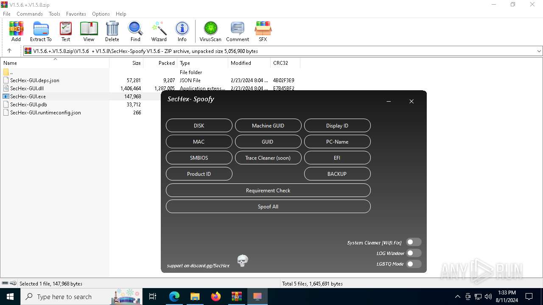Click the Requirement Check button

(x=268, y=190)
